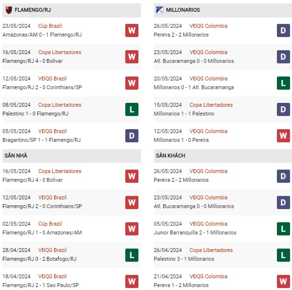292x290 pixels.
Task: Click the FLAMENGO/RJ team header
Action: [72, 10]
